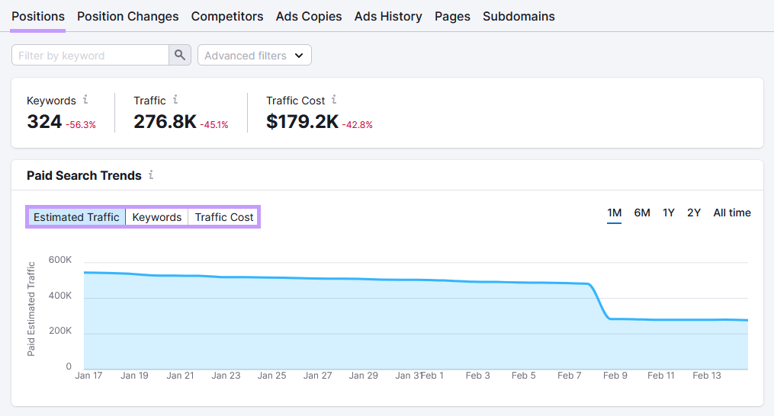Screen dimensions: 774x416
Task: Switch chart to Keywords metric
Action: click(156, 217)
